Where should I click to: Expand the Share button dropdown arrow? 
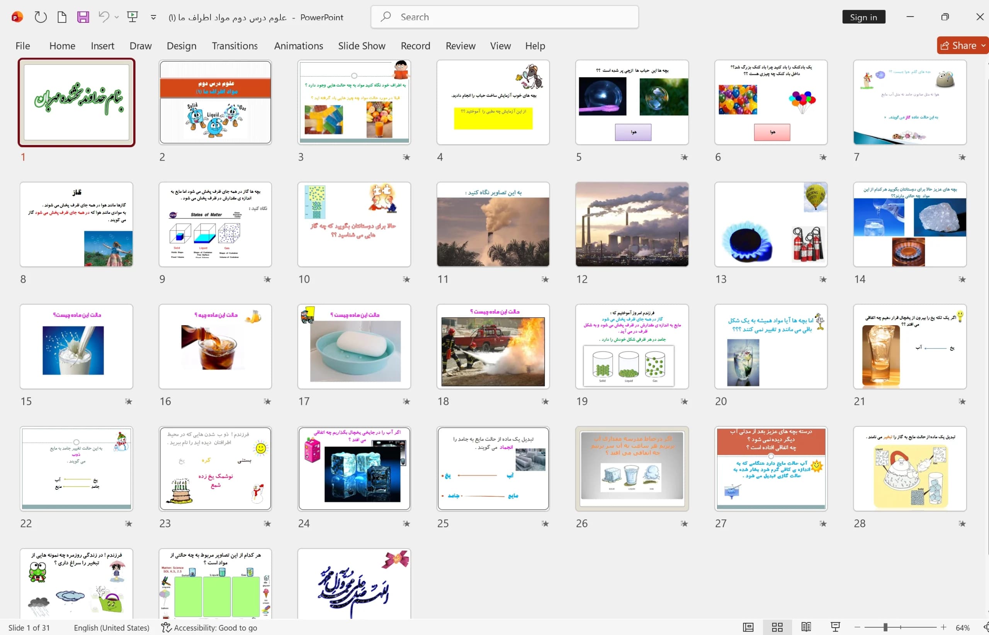[983, 45]
